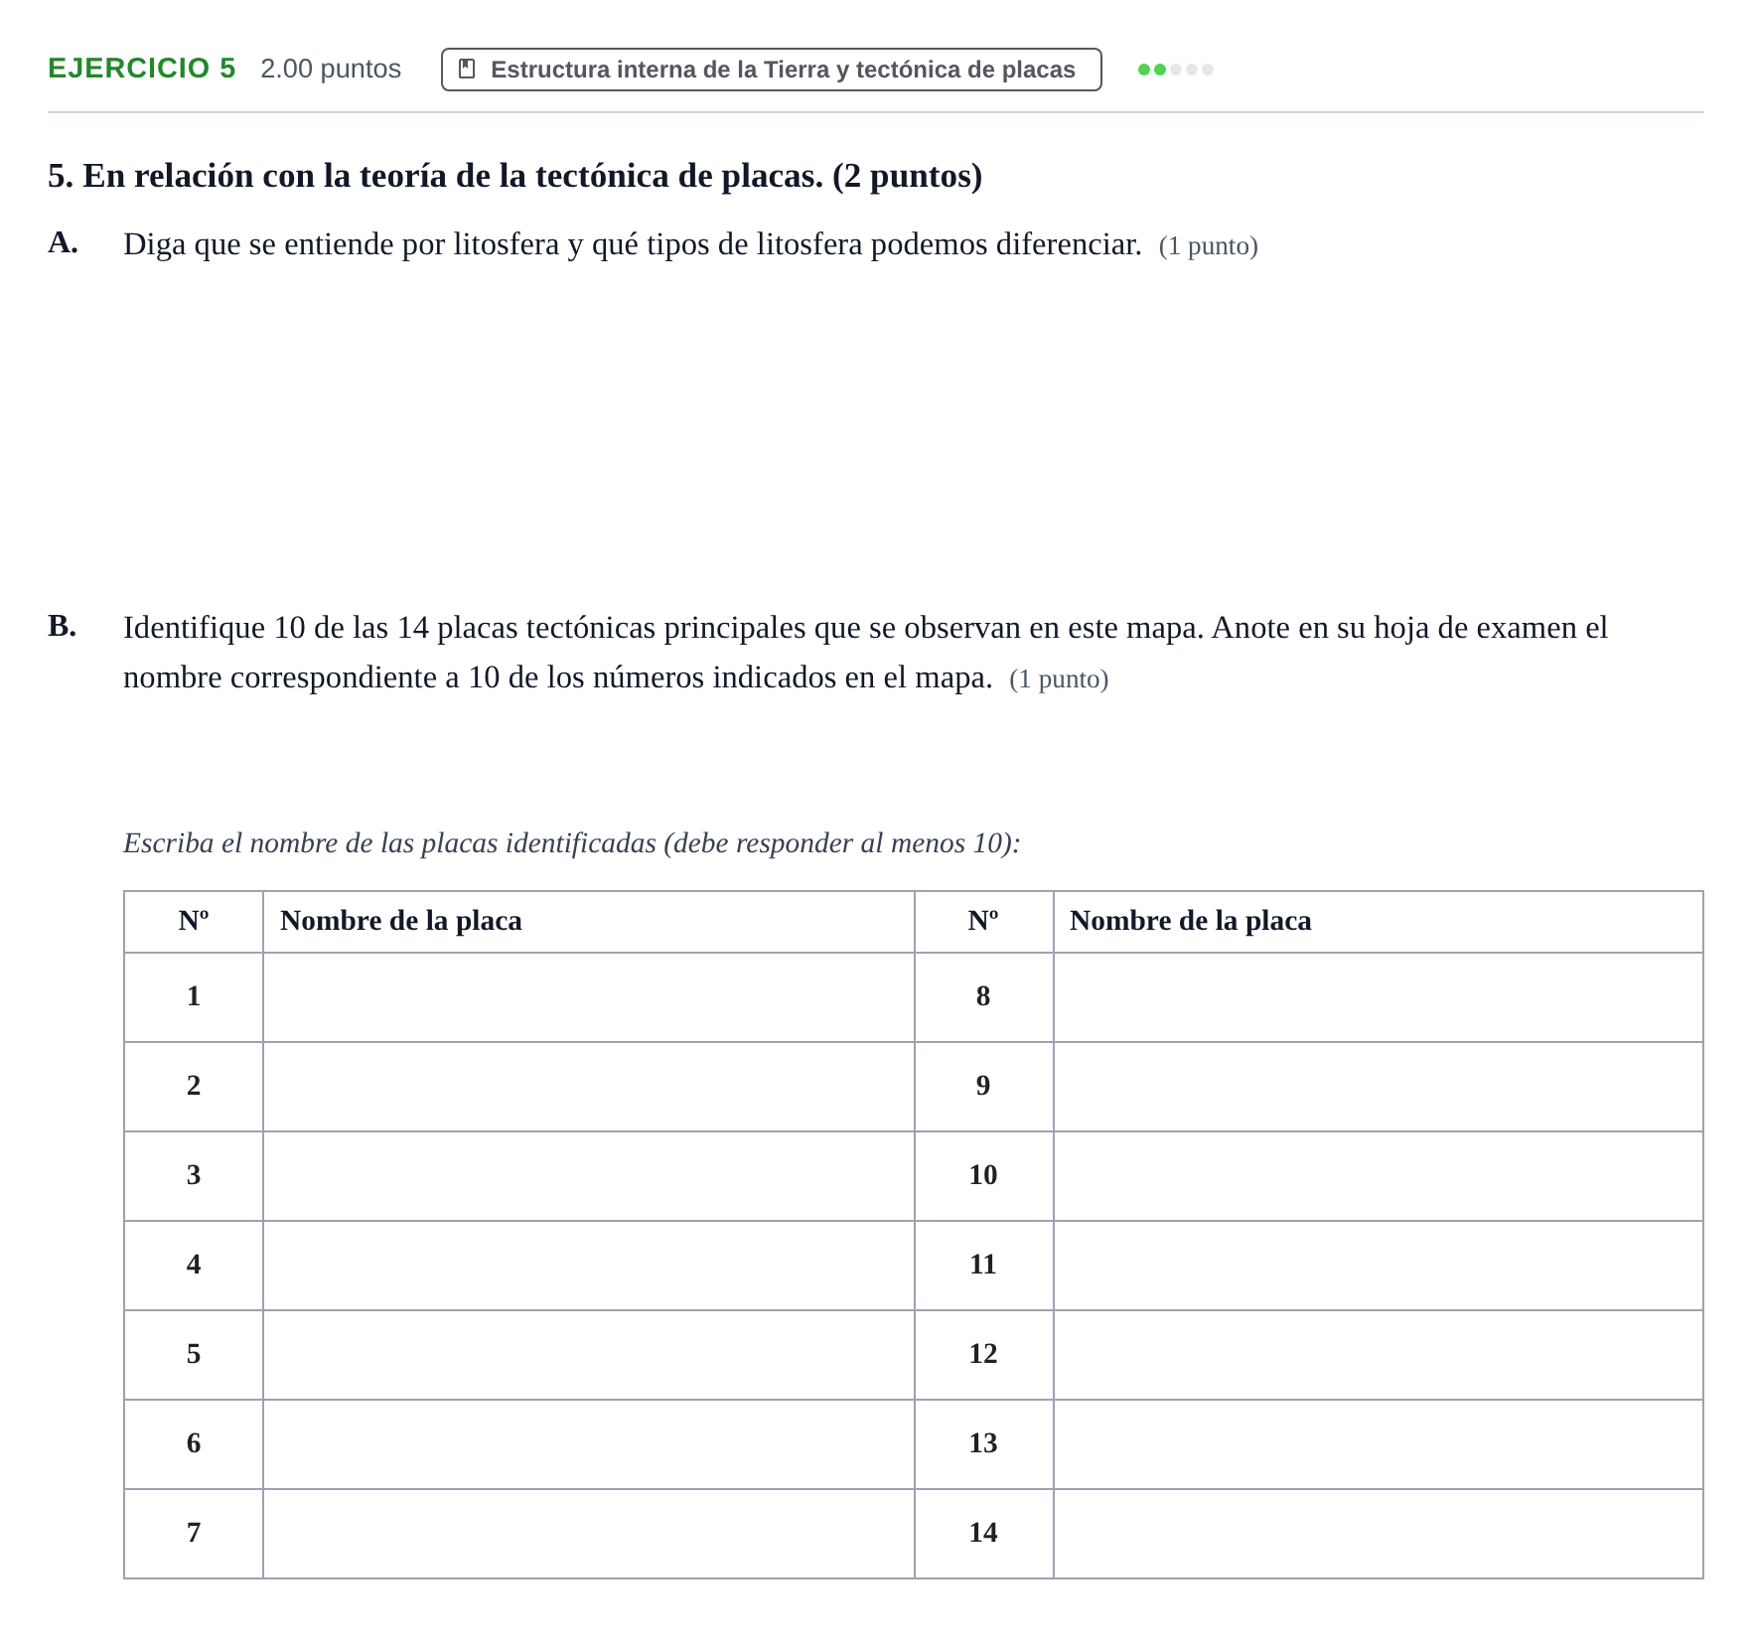This screenshot has width=1752, height=1651.
Task: Select the answer cell for plate 10
Action: tap(1379, 1176)
